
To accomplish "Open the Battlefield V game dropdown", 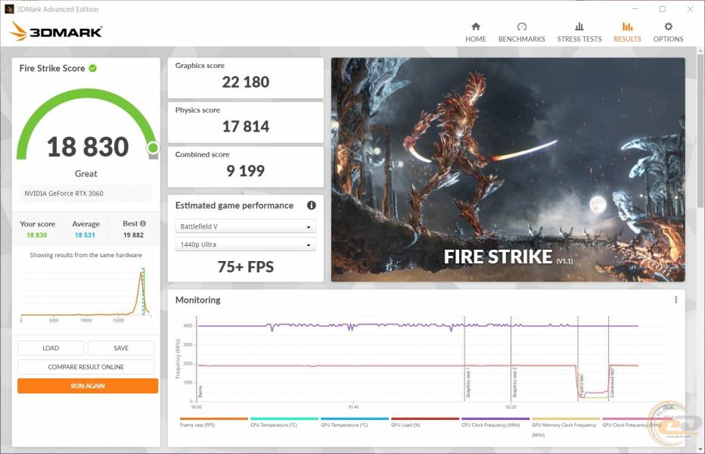I will 246,226.
